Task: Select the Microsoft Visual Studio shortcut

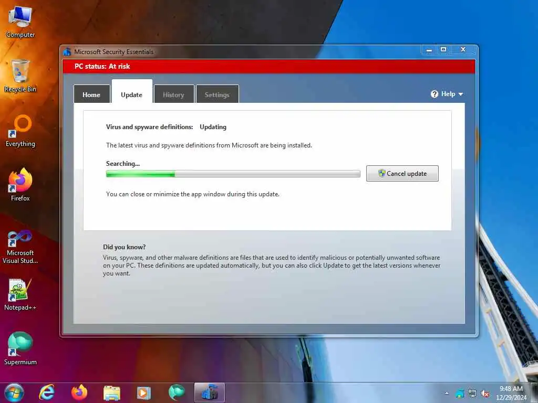Action: 20,247
